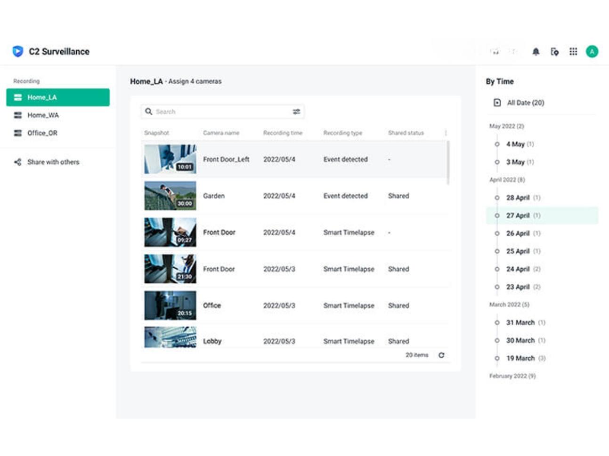Viewport: 609px width, 456px height.
Task: Click 2022/05/3 date in Lobby row
Action: coord(279,341)
